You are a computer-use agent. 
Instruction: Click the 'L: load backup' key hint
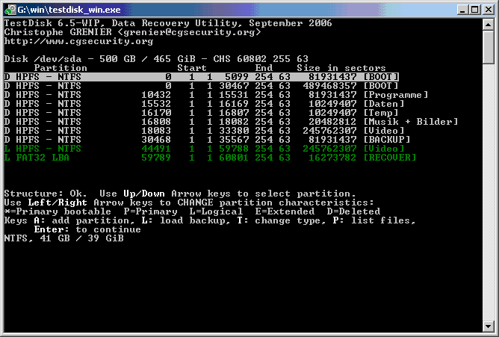(x=186, y=220)
